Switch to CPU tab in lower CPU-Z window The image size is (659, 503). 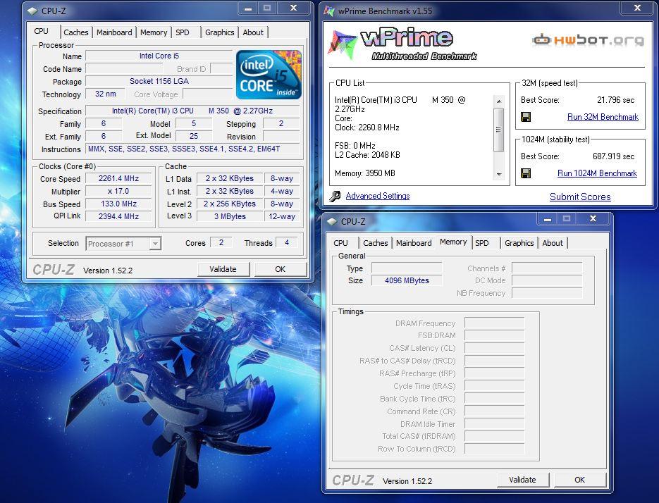pyautogui.click(x=340, y=243)
